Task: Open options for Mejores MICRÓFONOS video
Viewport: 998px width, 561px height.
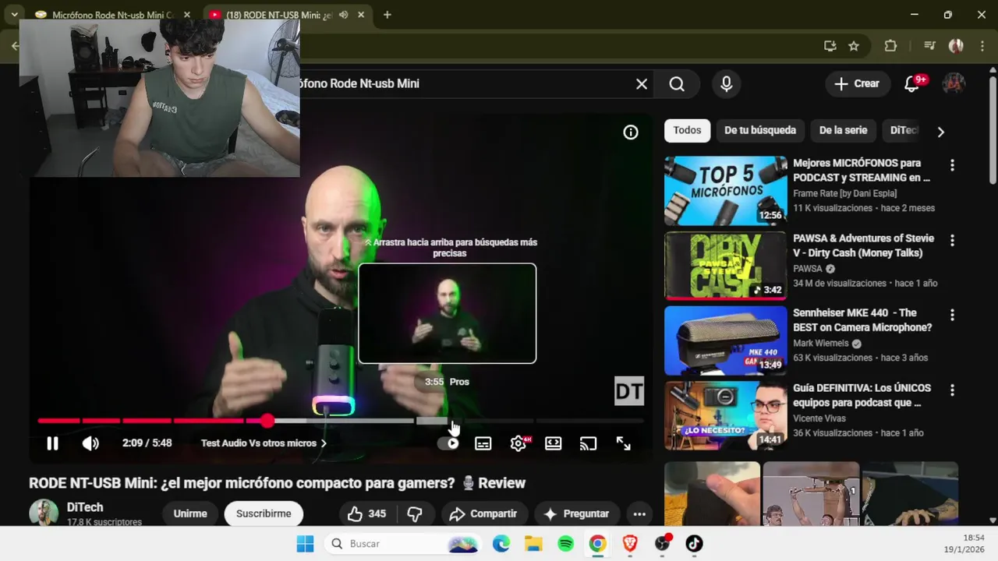Action: point(952,165)
